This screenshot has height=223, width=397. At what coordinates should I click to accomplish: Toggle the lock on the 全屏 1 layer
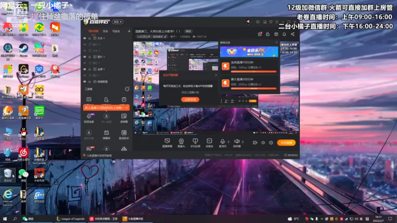tap(89, 69)
